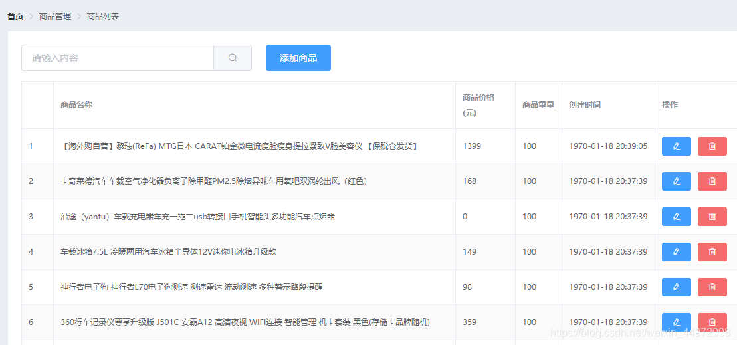Delete the 卡奇莱德 air purifier product
737x345 pixels.
(x=712, y=181)
